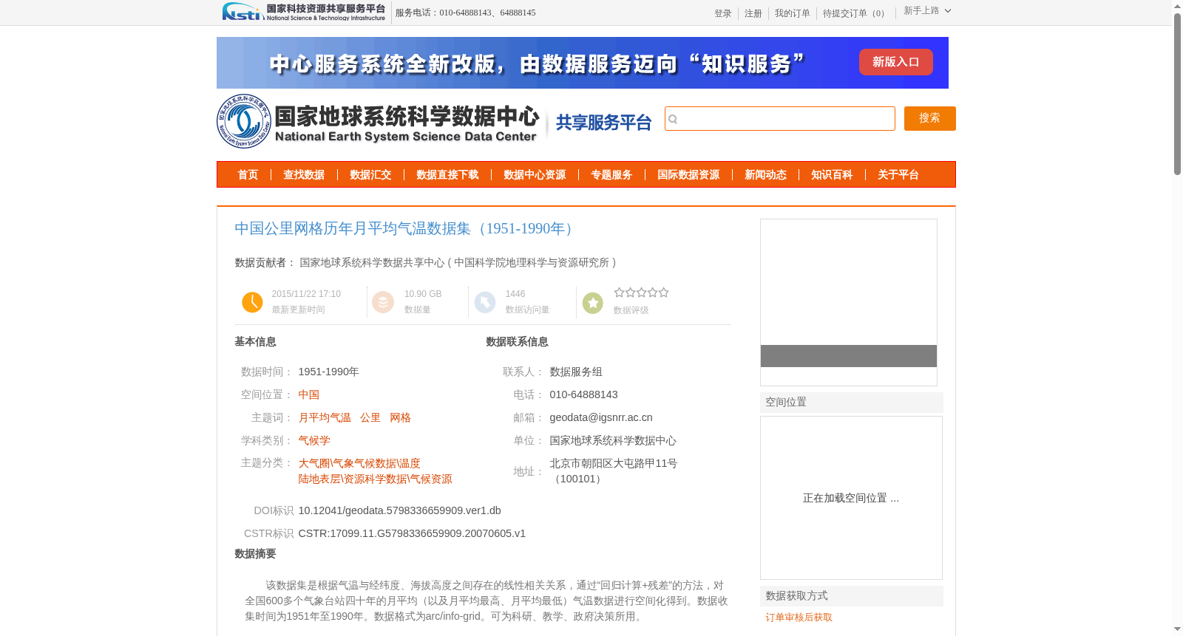
Task: Click the 气候学 discipline link
Action: 314,441
